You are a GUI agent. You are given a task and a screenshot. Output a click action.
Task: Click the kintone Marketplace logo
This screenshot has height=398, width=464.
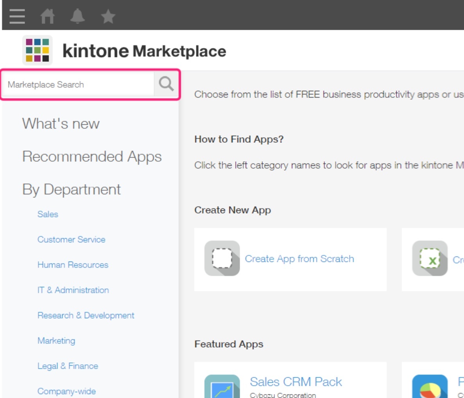click(x=37, y=50)
